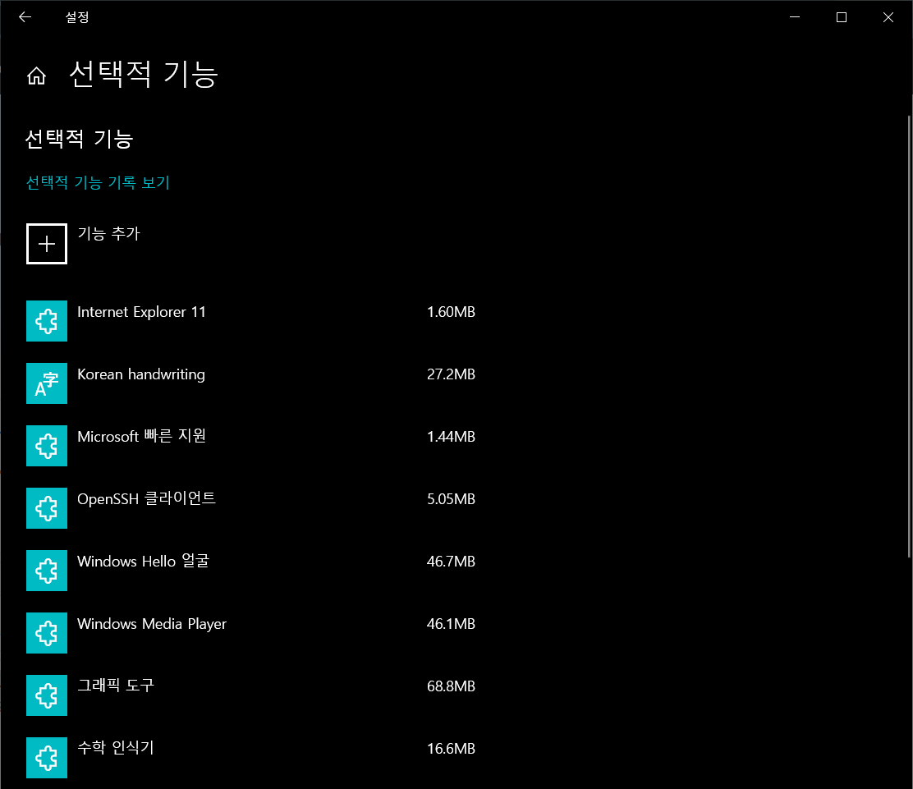
Task: Click the vertical scrollbar thumb
Action: tap(909, 337)
